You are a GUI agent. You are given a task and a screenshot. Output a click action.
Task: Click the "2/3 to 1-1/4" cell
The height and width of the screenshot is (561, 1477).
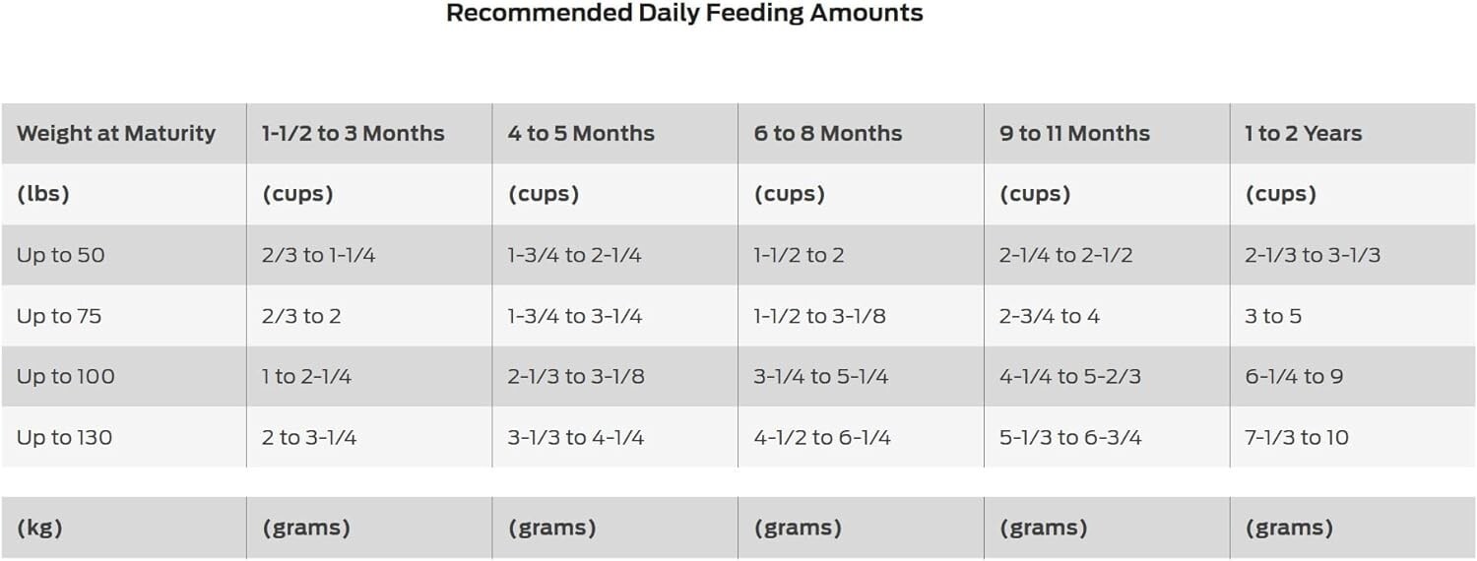click(318, 255)
